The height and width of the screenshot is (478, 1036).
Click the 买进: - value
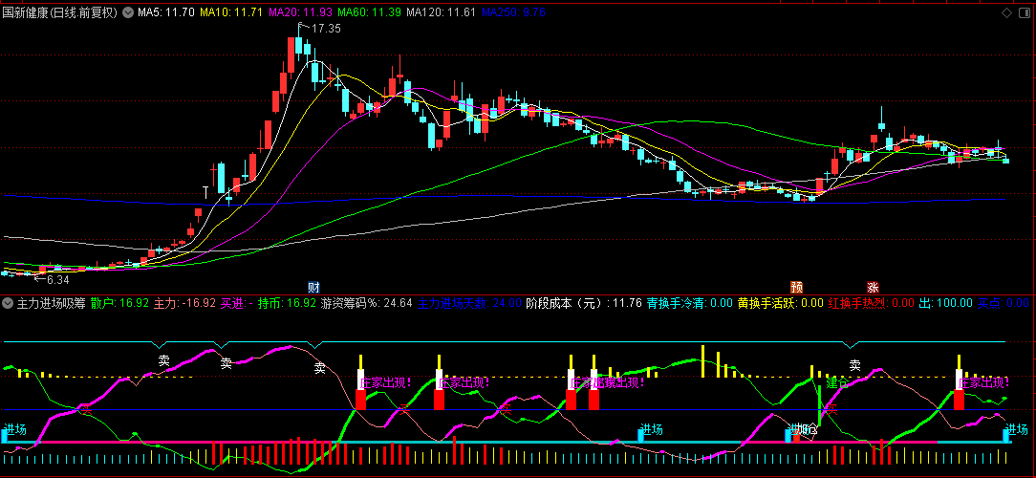tap(236, 303)
